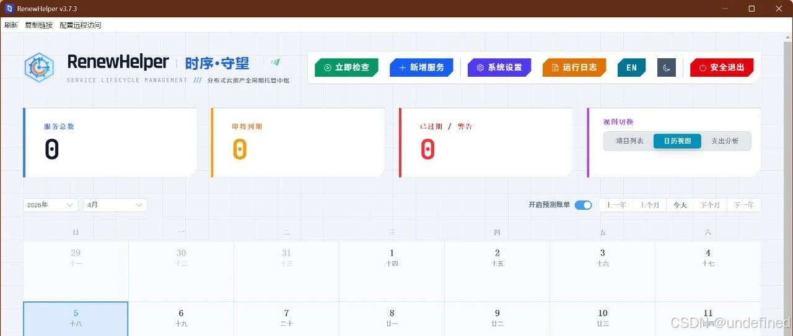The image size is (793, 336).
Task: Select greyed calendar day 29
Action: click(x=76, y=271)
